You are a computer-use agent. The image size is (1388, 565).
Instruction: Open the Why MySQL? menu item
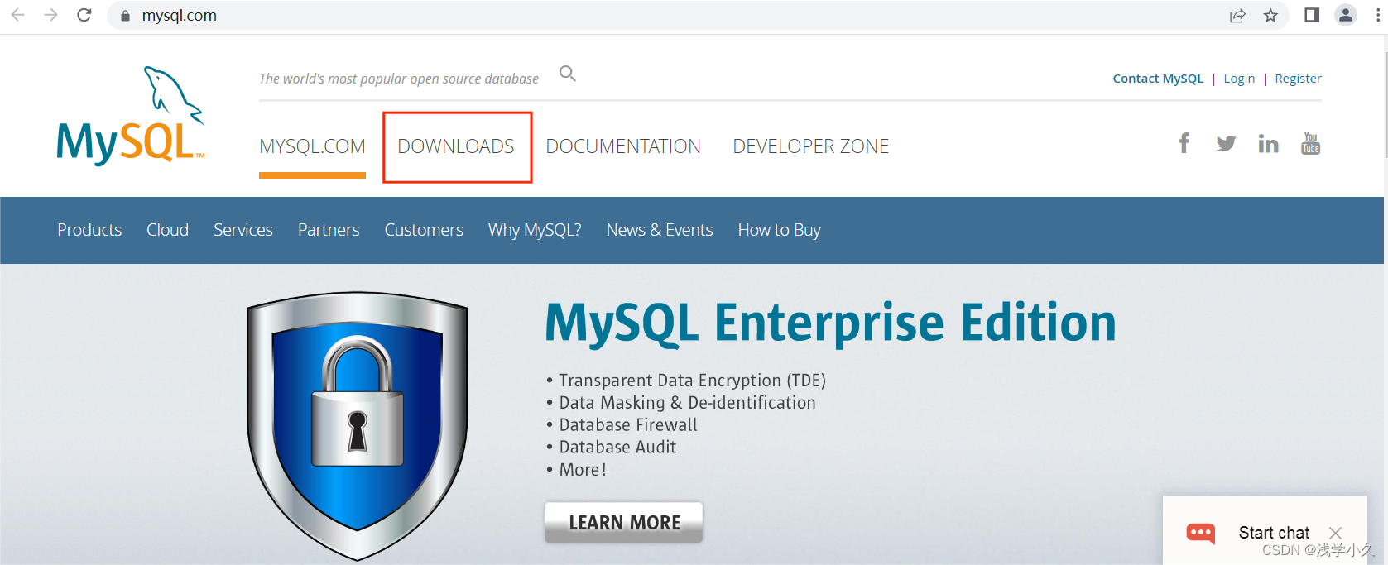(535, 230)
